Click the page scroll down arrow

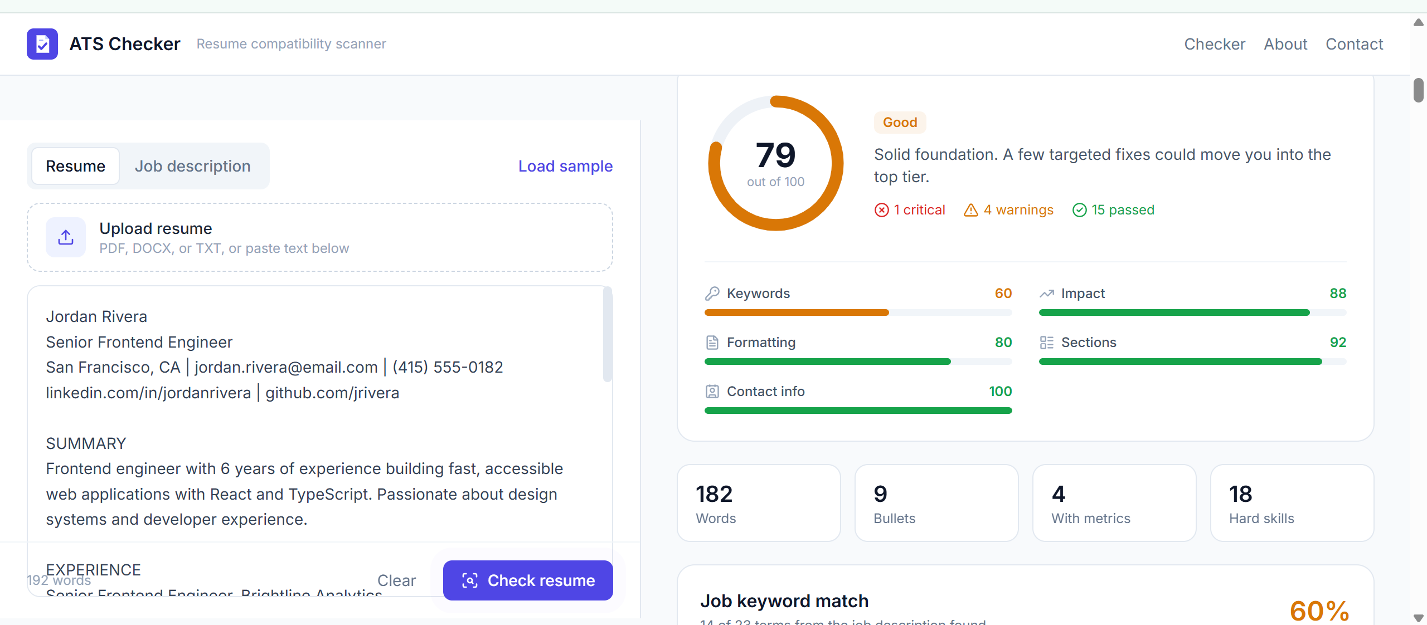(1419, 618)
